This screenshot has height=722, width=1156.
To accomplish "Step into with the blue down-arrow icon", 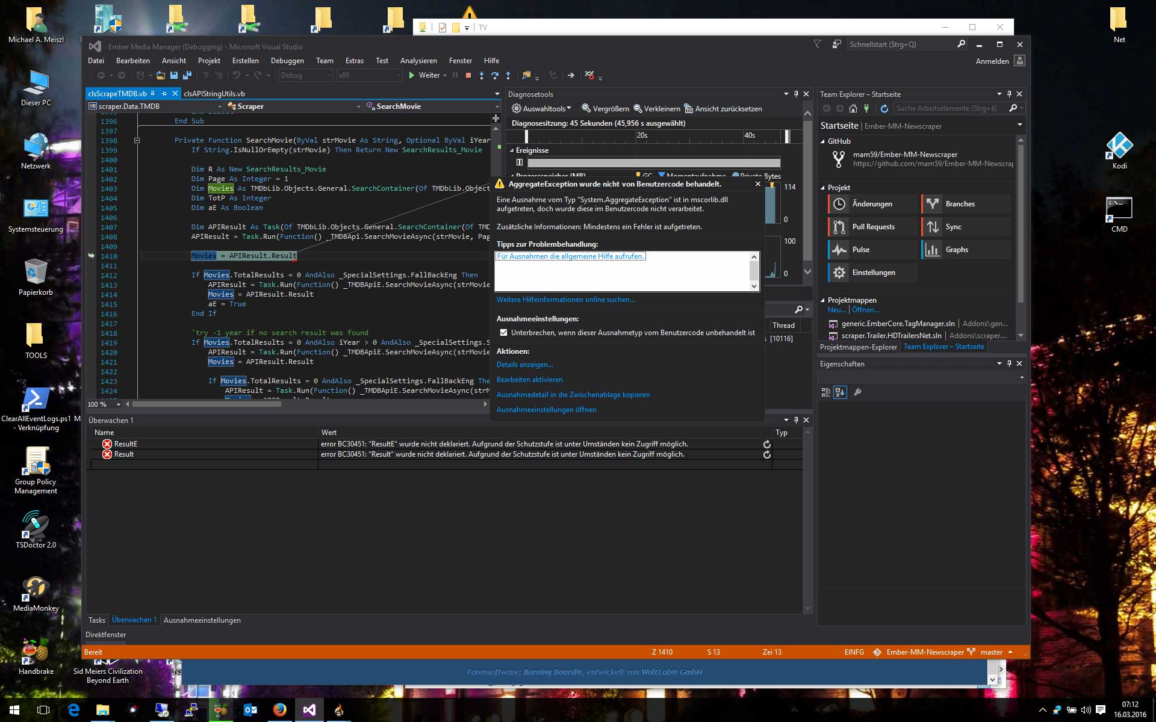I will [481, 75].
